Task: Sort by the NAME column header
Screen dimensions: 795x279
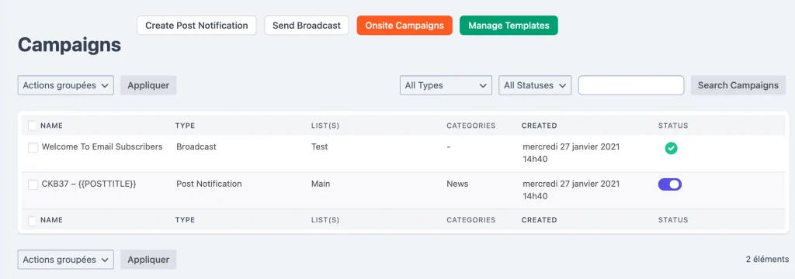Action: click(x=52, y=126)
